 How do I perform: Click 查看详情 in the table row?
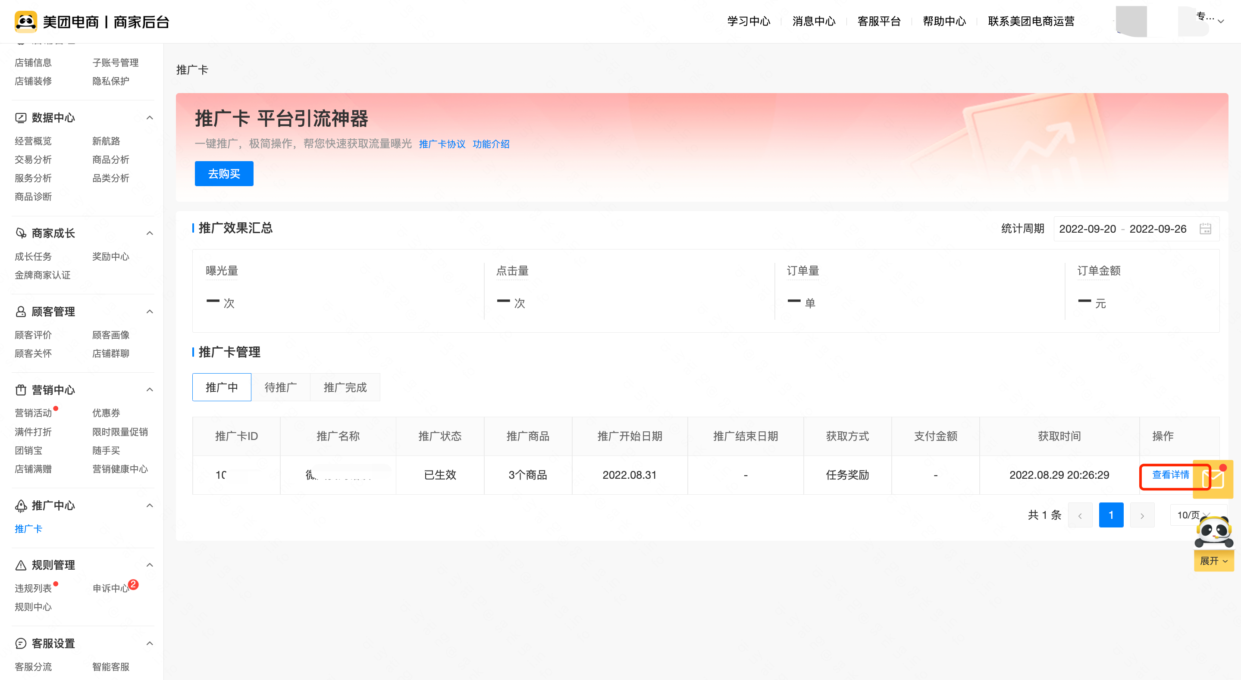coord(1170,475)
